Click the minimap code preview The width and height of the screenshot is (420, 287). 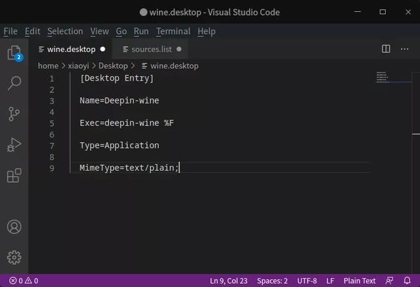[x=382, y=77]
